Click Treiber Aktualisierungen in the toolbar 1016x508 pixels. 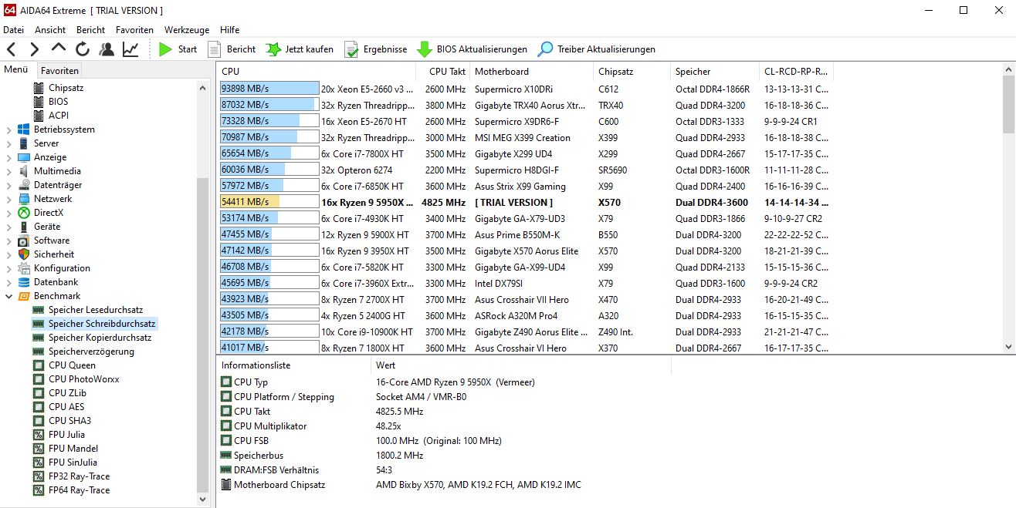pos(597,49)
